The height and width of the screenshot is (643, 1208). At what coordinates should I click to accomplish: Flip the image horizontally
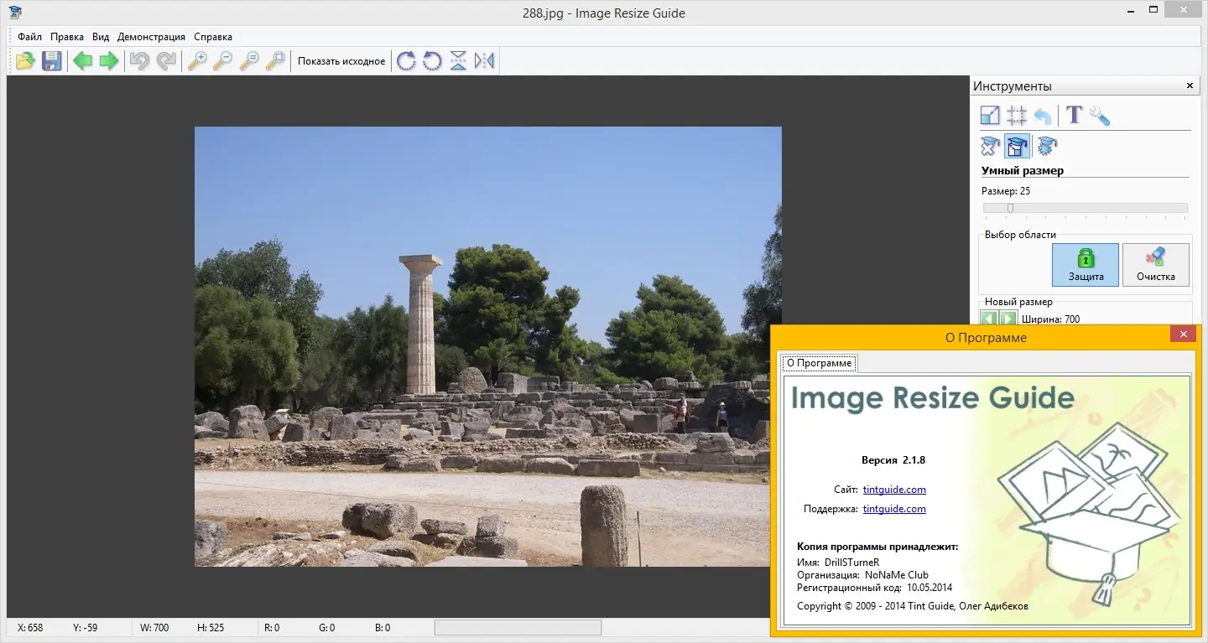click(484, 61)
